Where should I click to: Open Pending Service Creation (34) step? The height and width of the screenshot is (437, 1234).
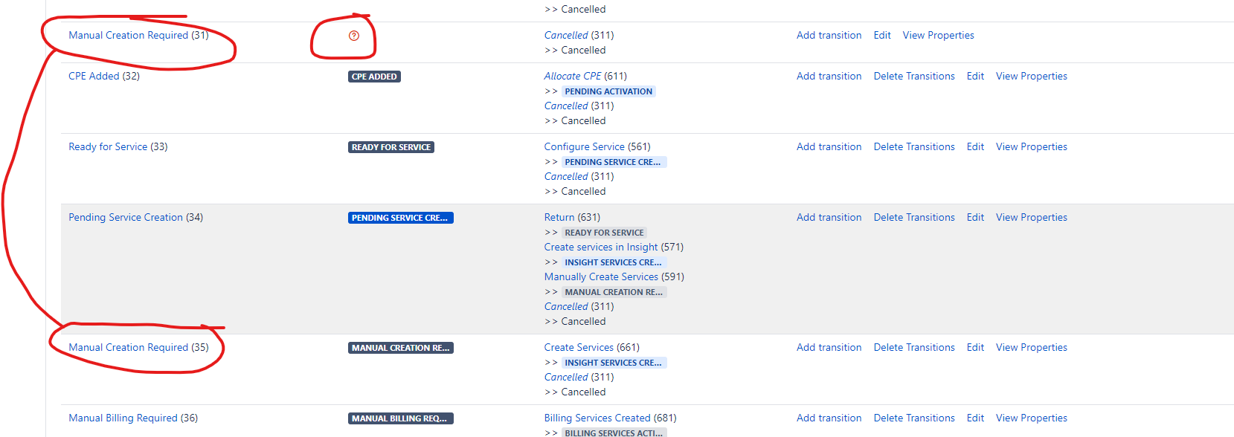click(x=126, y=217)
